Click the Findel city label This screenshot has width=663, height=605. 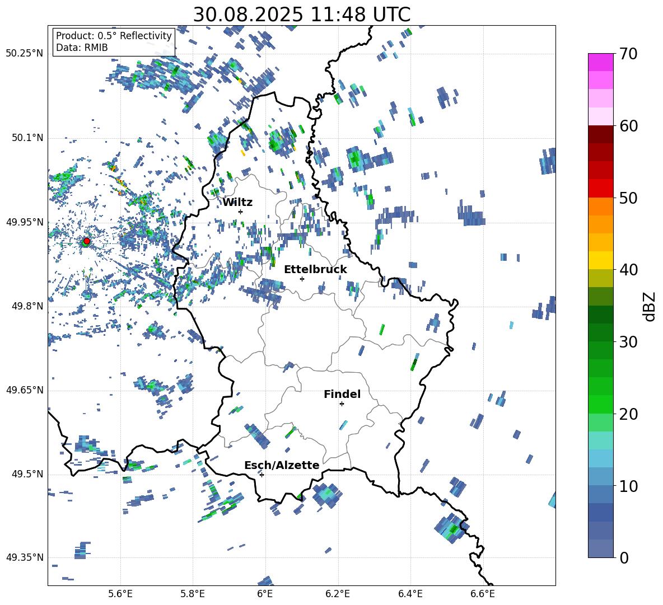342,394
